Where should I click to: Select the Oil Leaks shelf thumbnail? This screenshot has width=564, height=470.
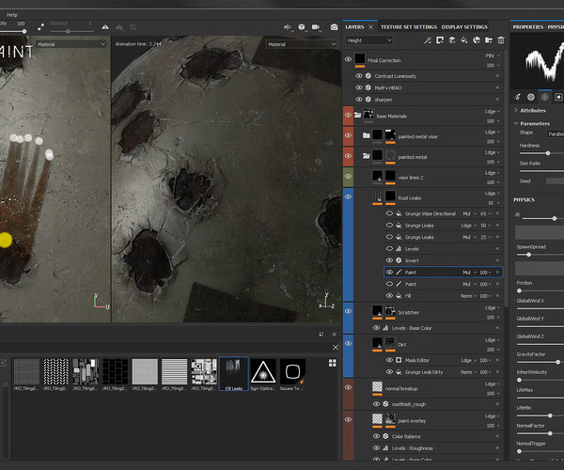pyautogui.click(x=234, y=374)
